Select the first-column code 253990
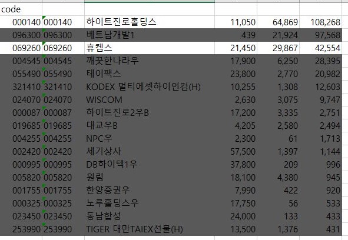348x240 pixels. point(21,229)
